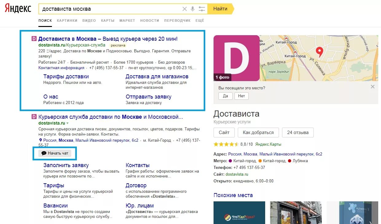Click the Как добраться button
The image size is (381, 224).
pyautogui.click(x=258, y=133)
